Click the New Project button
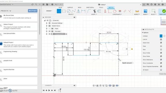 (x=33, y=11)
